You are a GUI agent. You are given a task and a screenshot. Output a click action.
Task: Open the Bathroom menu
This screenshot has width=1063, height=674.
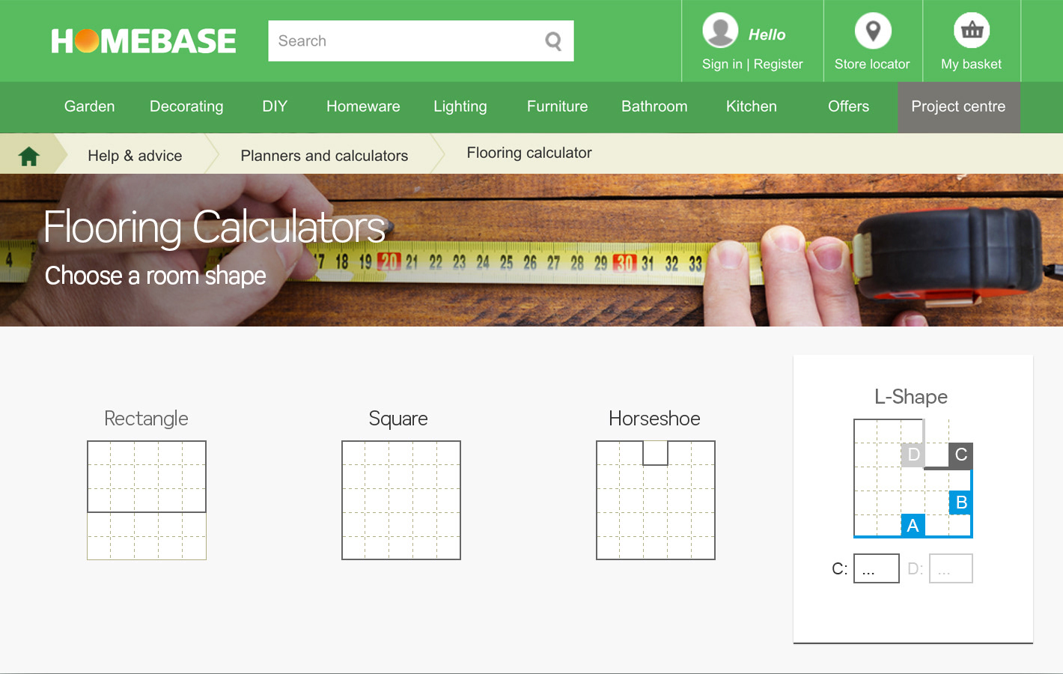pyautogui.click(x=654, y=106)
